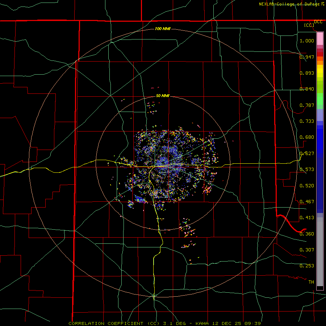
Task: Click the 0.360 legend value
Action: [x=307, y=234]
